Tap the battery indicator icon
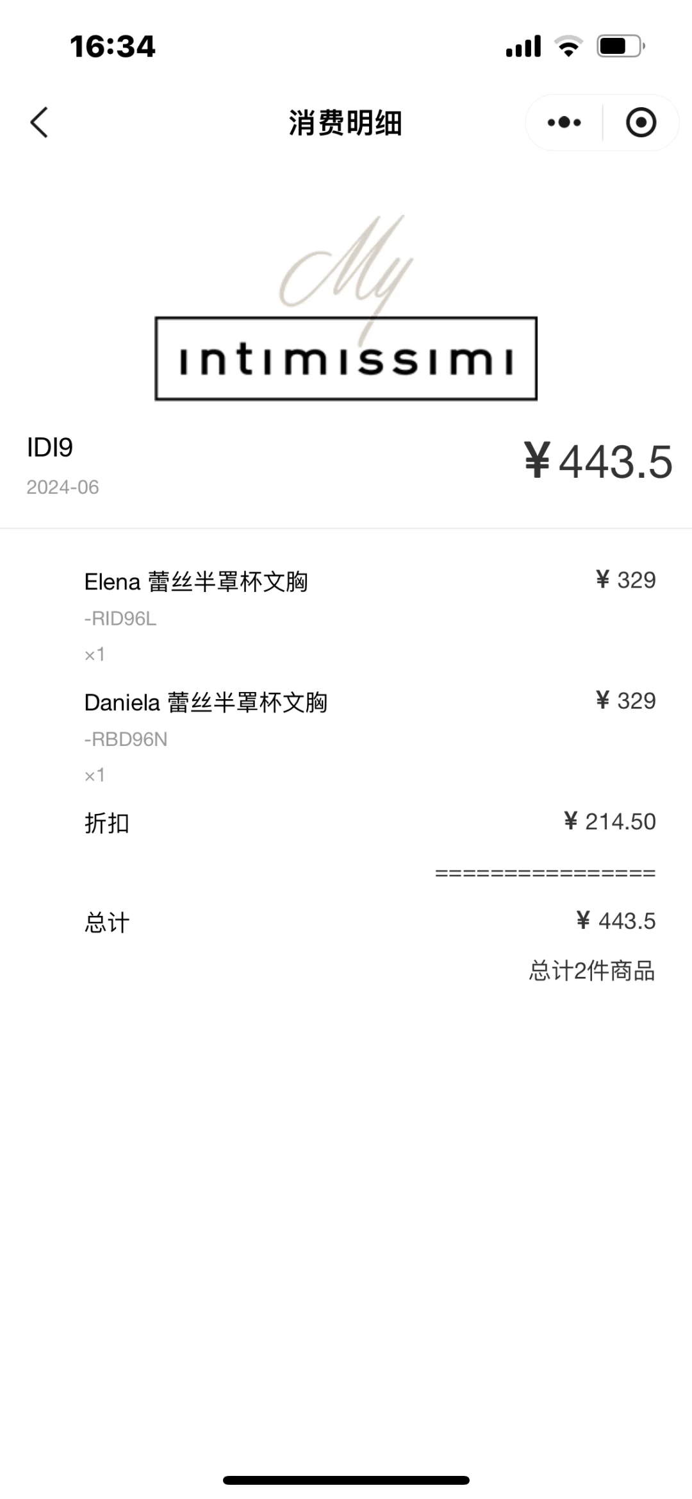The height and width of the screenshot is (1499, 692). pos(621,46)
